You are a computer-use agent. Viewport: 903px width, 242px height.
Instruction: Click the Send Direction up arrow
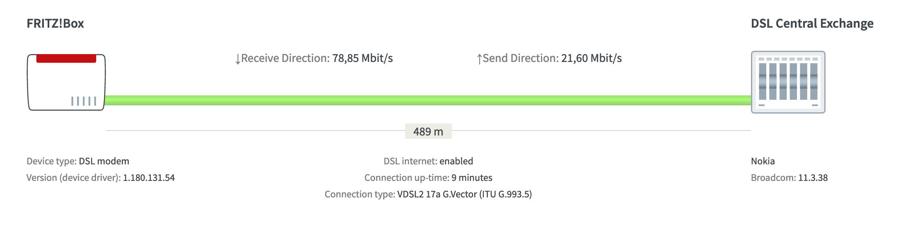pos(479,59)
